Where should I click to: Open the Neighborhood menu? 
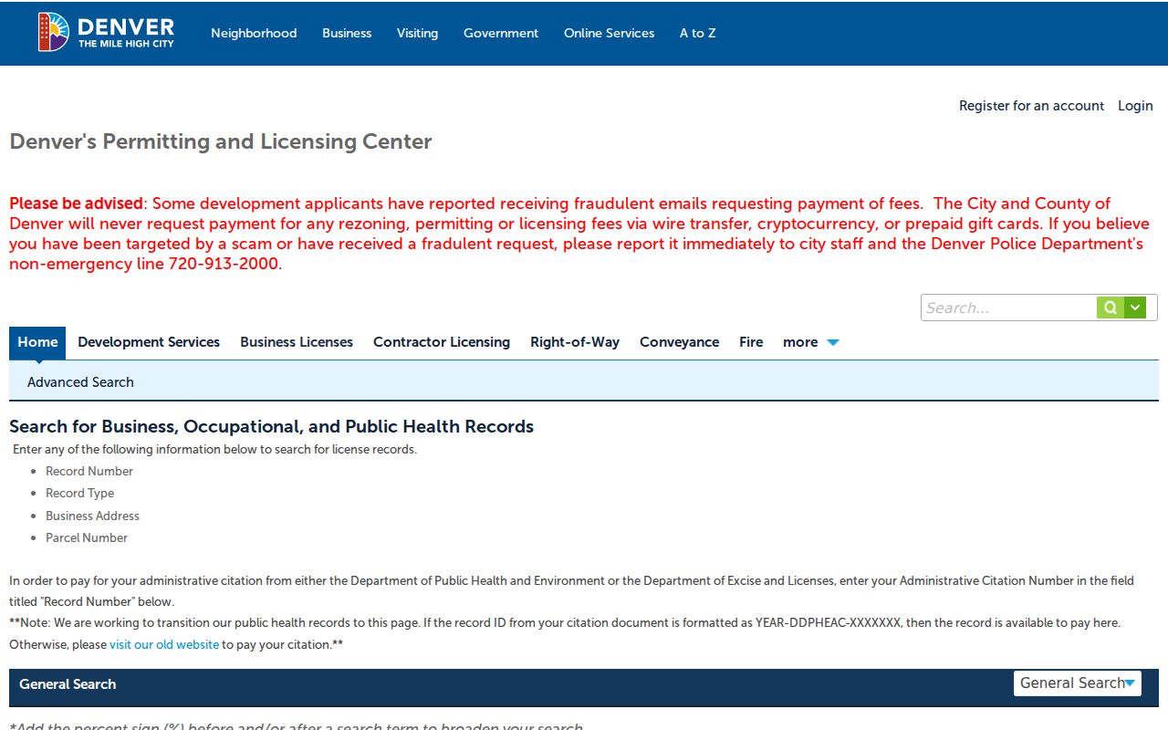pyautogui.click(x=254, y=33)
